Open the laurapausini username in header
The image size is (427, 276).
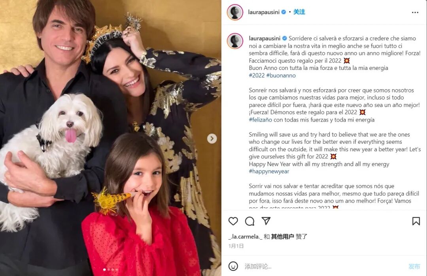click(264, 12)
